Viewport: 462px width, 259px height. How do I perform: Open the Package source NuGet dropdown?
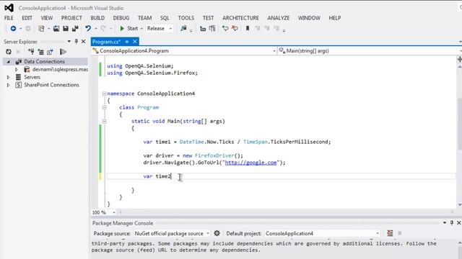(x=172, y=233)
